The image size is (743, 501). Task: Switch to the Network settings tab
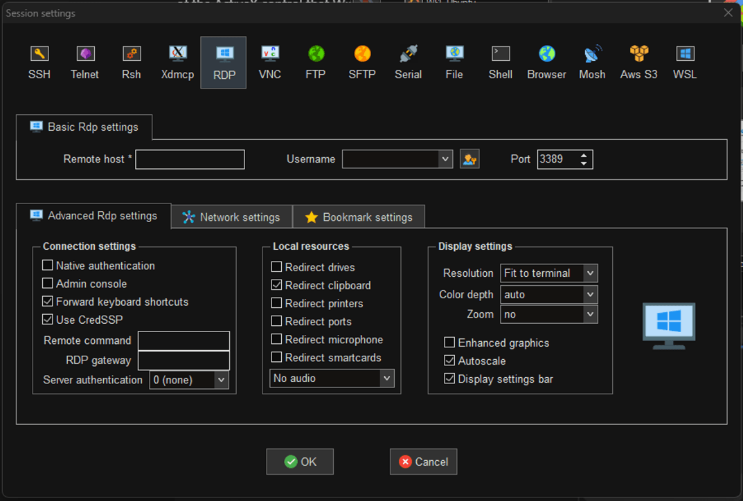(231, 217)
